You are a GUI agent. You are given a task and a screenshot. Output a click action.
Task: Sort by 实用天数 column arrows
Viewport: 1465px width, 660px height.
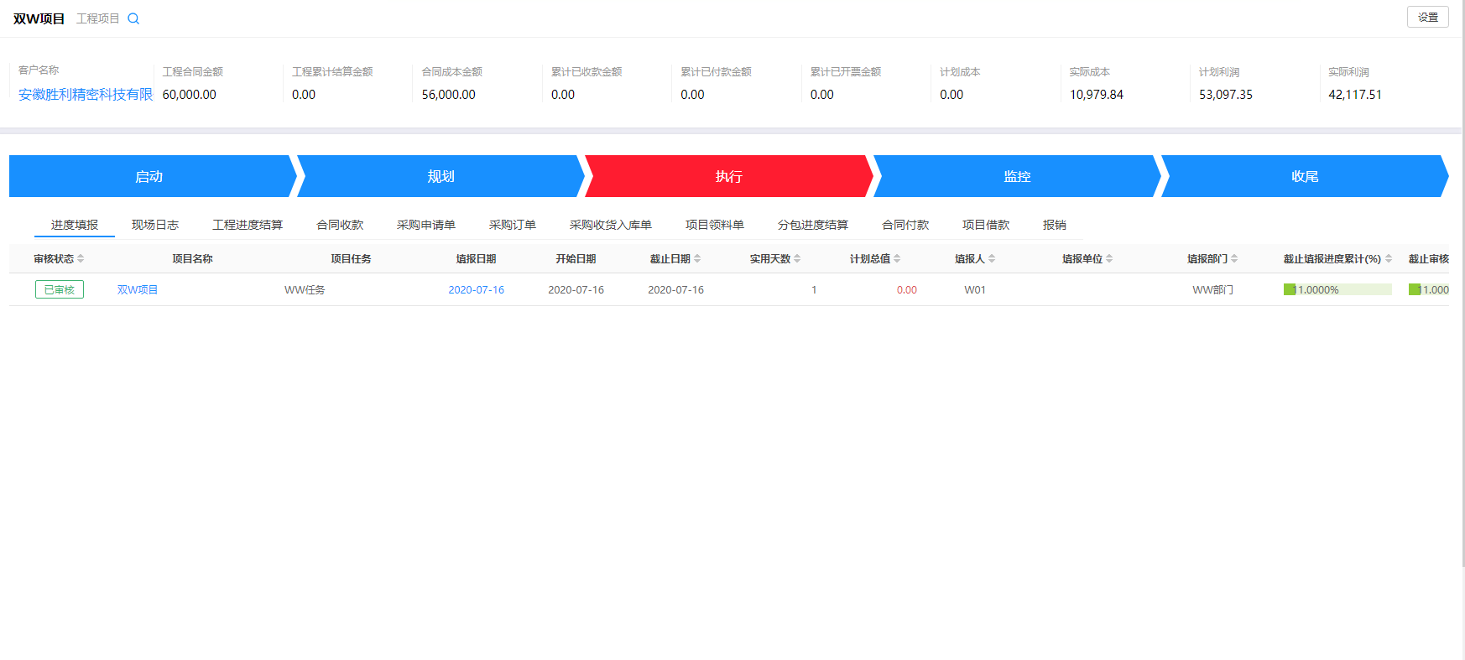[797, 259]
